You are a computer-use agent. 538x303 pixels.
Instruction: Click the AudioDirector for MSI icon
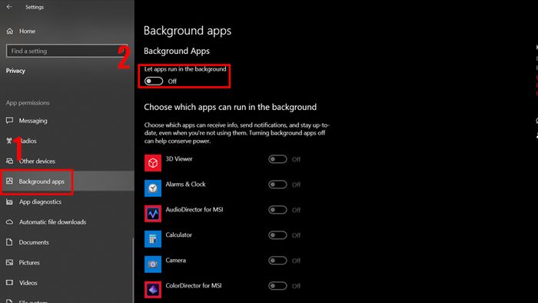point(153,214)
